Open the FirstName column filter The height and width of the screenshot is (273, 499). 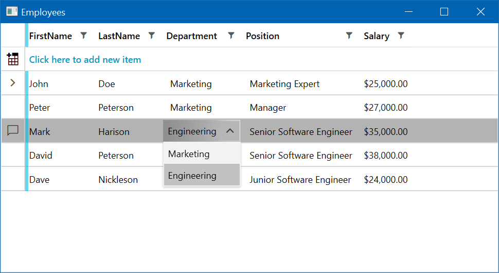click(x=83, y=36)
